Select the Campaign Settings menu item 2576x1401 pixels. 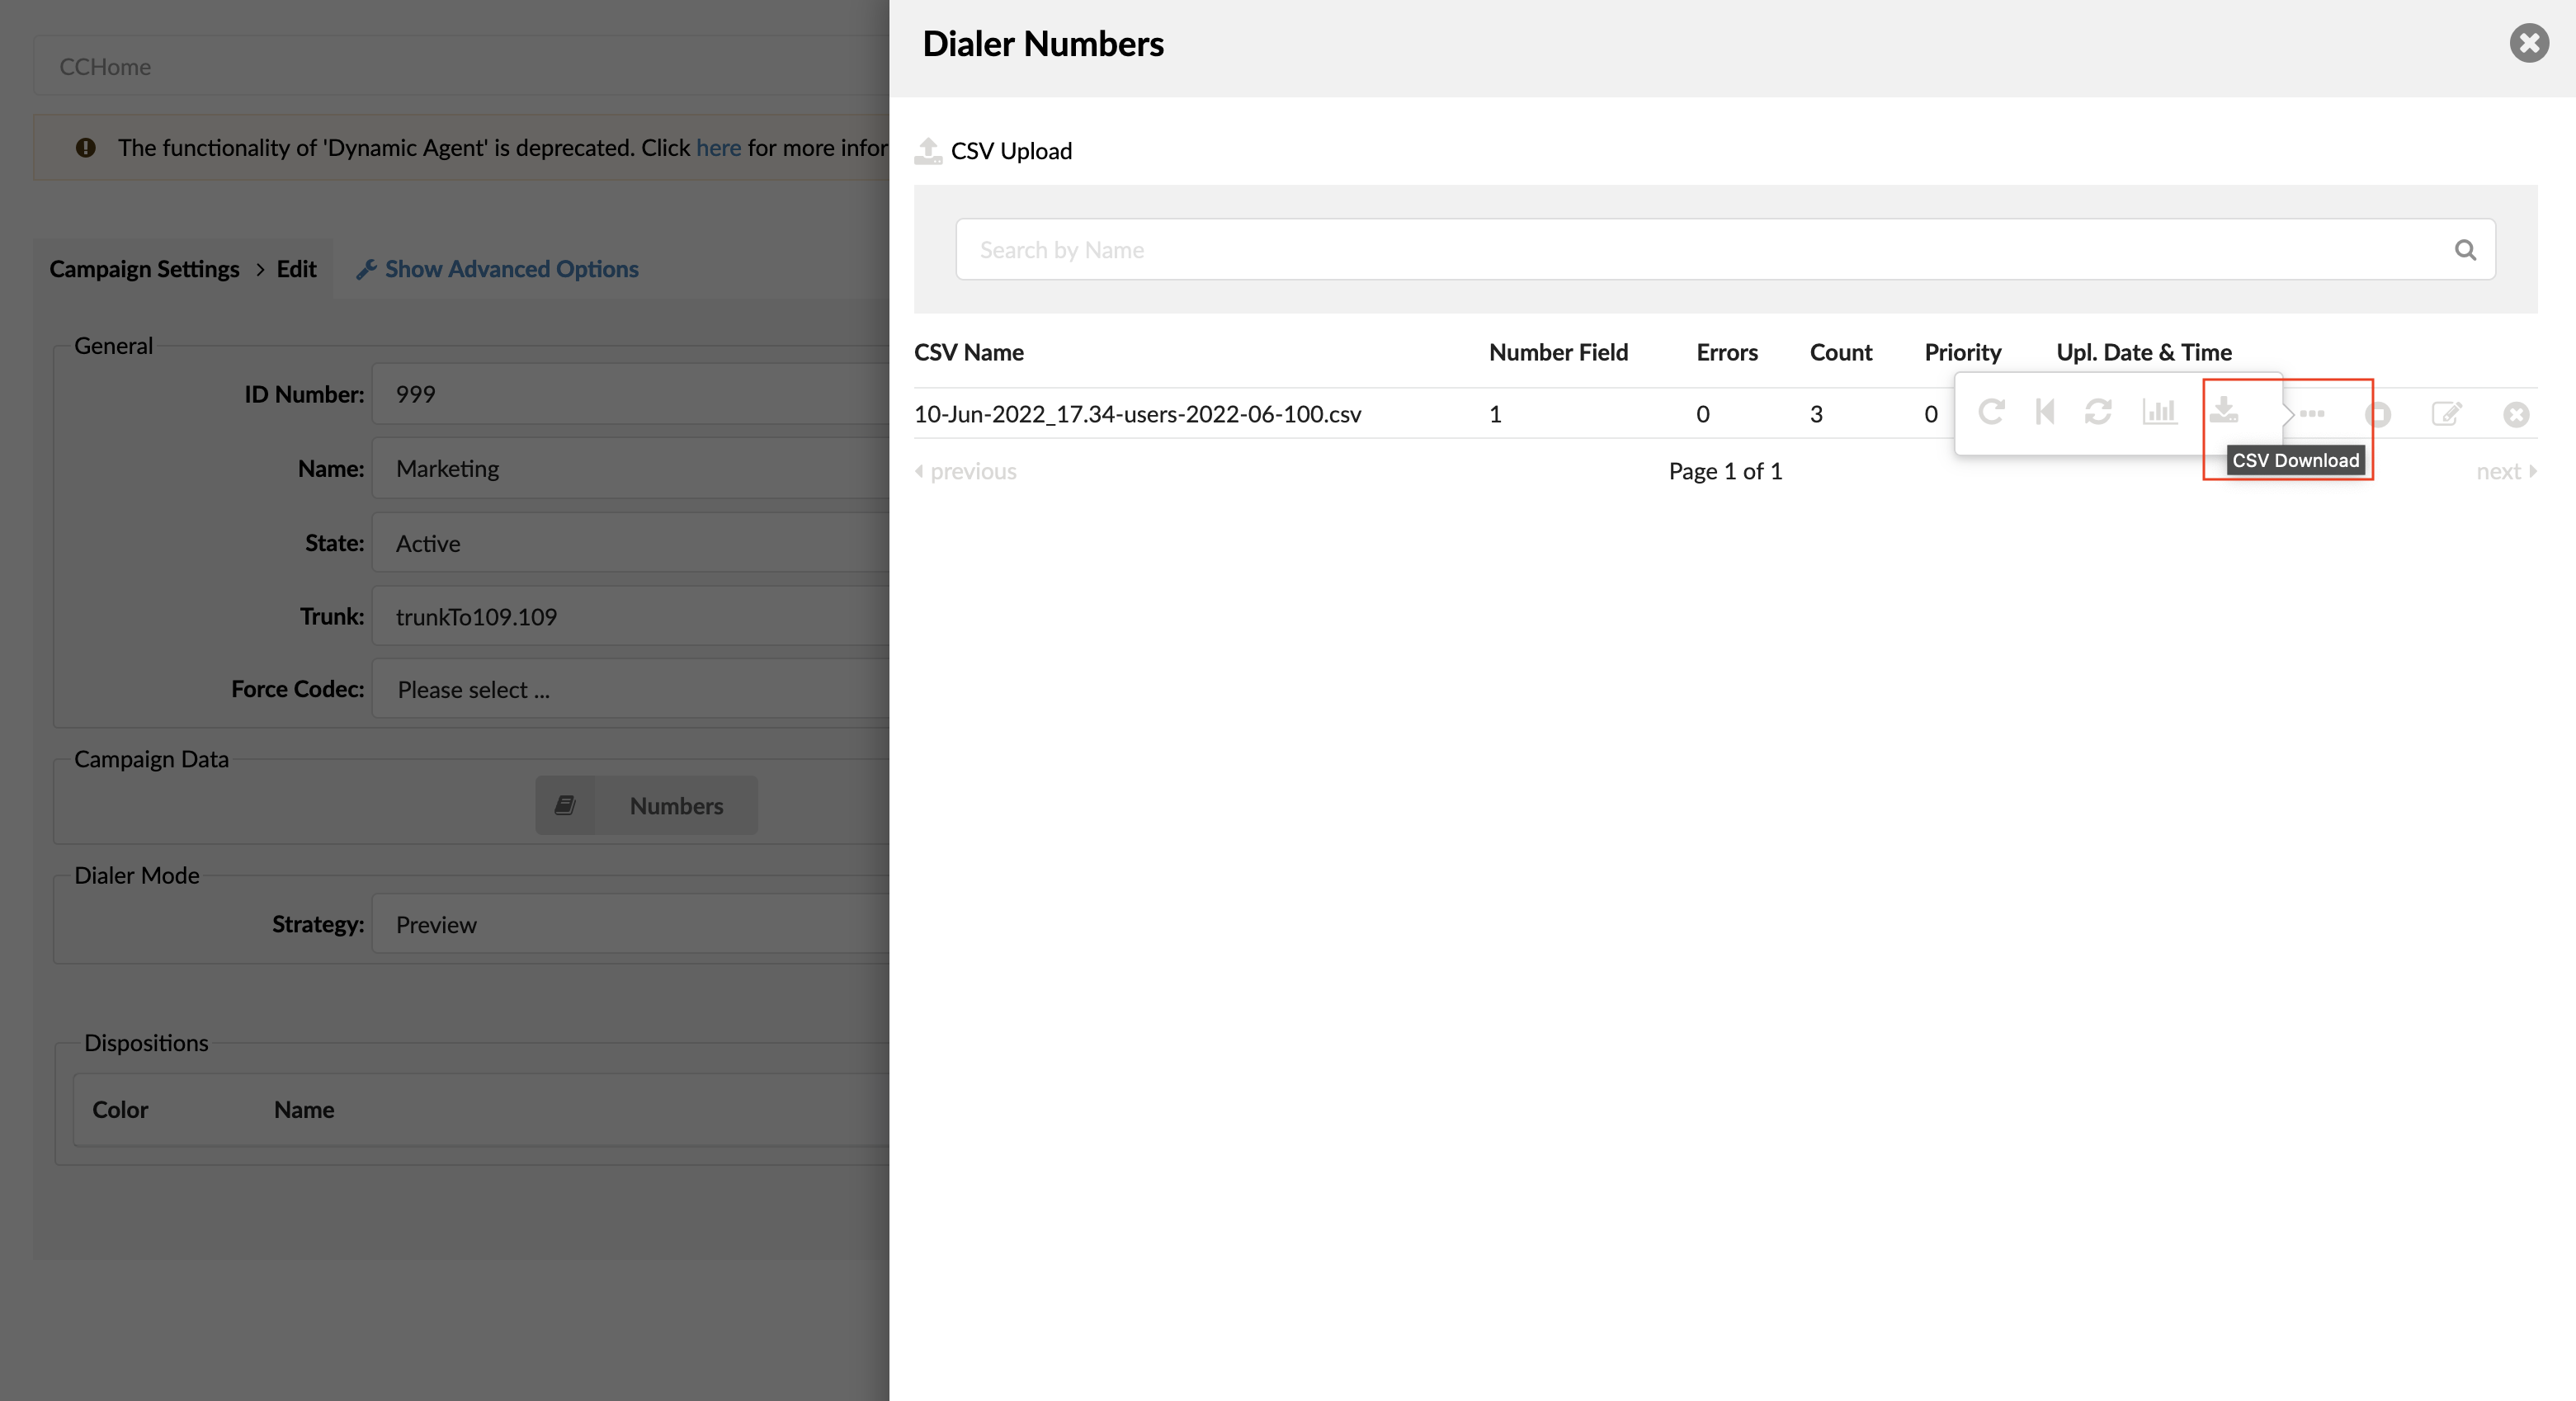click(145, 267)
